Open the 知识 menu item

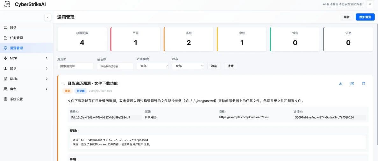pyautogui.click(x=26, y=69)
